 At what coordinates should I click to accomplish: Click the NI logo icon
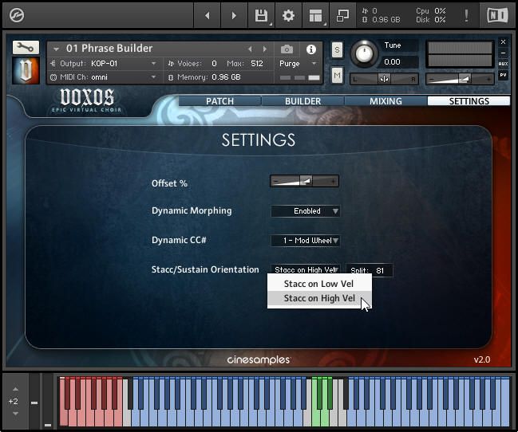point(497,15)
